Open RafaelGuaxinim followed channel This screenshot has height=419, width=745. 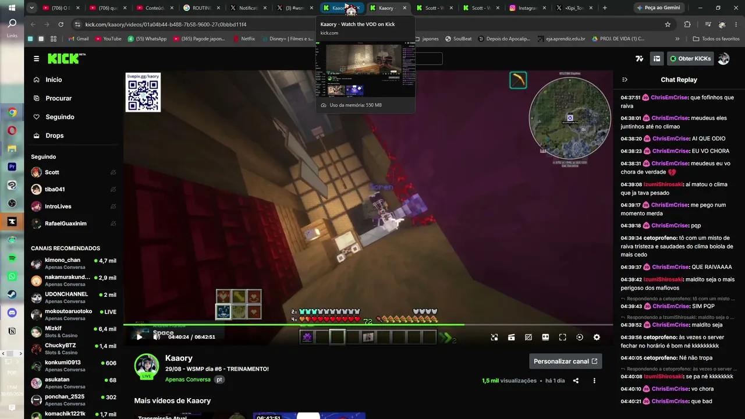[x=73, y=223]
